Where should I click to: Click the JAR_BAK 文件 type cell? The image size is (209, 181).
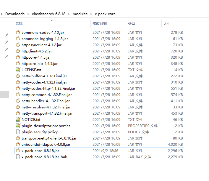140,157
